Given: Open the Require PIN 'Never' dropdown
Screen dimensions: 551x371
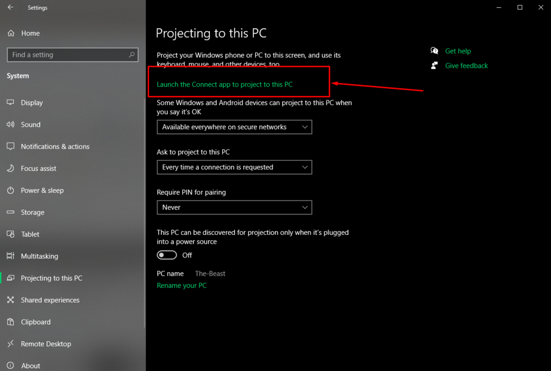Looking at the screenshot, I should point(234,207).
